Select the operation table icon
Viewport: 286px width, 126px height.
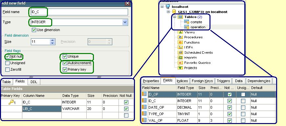[187, 27]
